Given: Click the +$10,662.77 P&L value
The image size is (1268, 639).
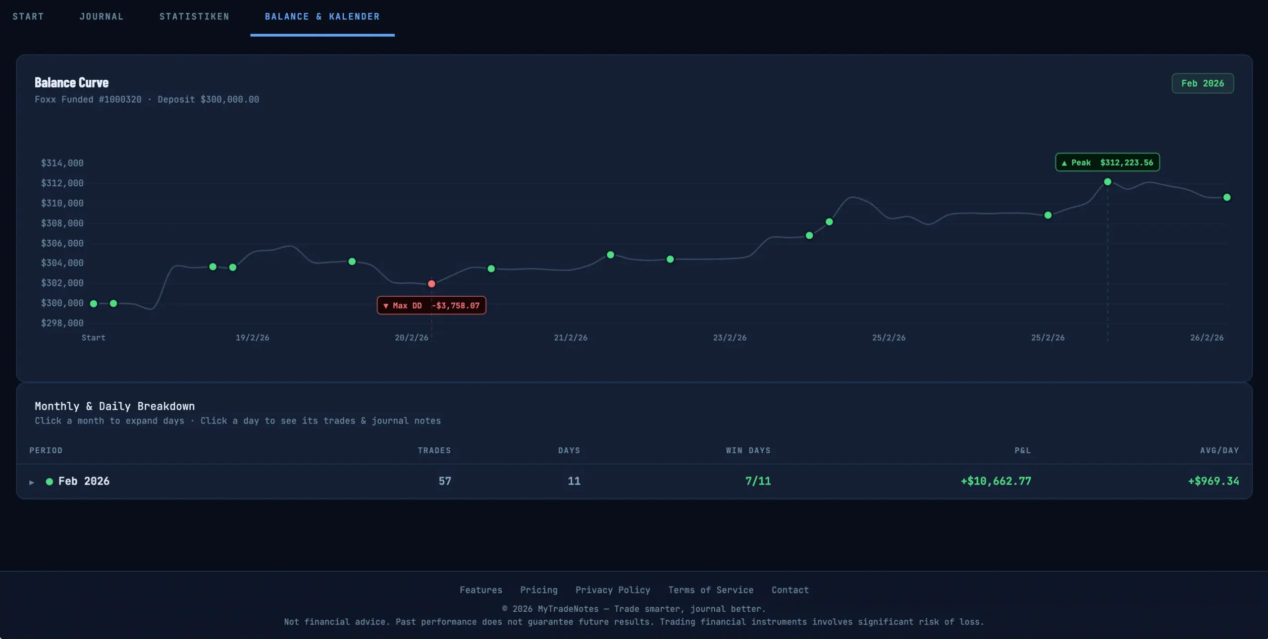Looking at the screenshot, I should [996, 481].
